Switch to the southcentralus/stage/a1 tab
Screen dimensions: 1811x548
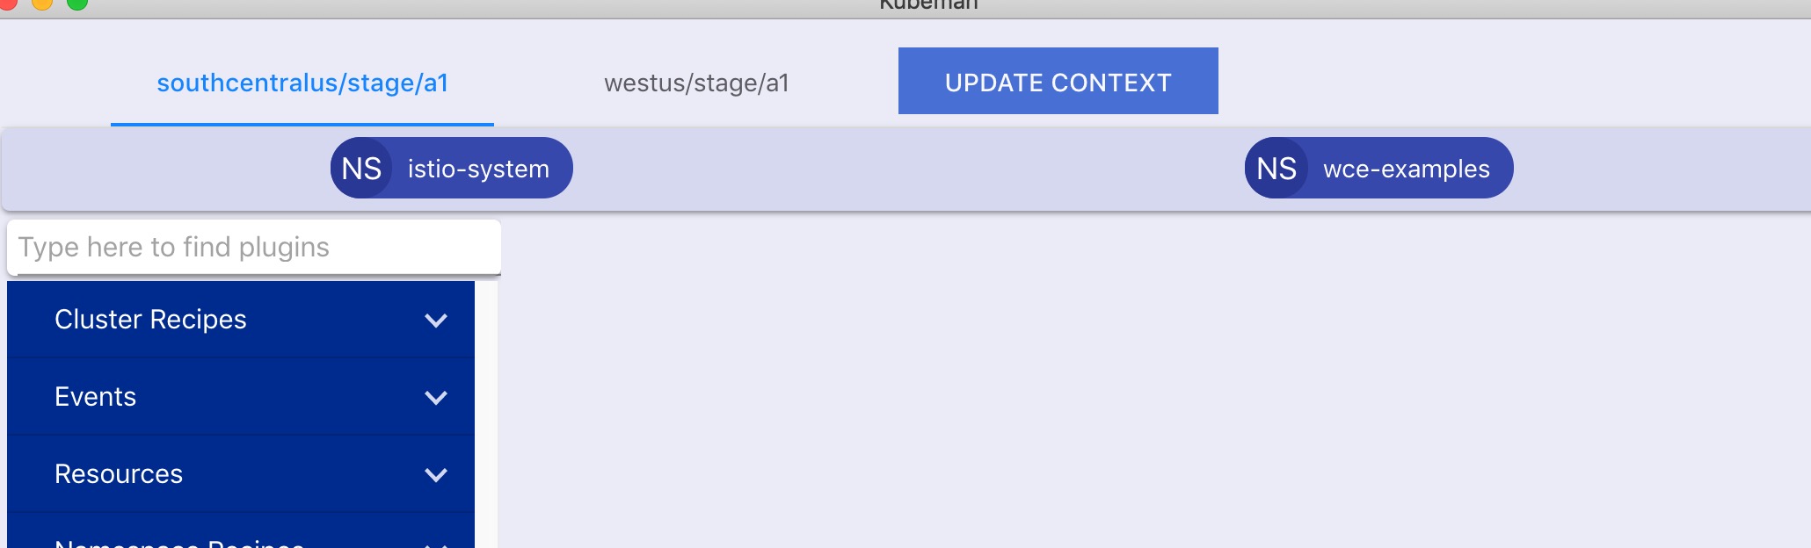point(302,83)
